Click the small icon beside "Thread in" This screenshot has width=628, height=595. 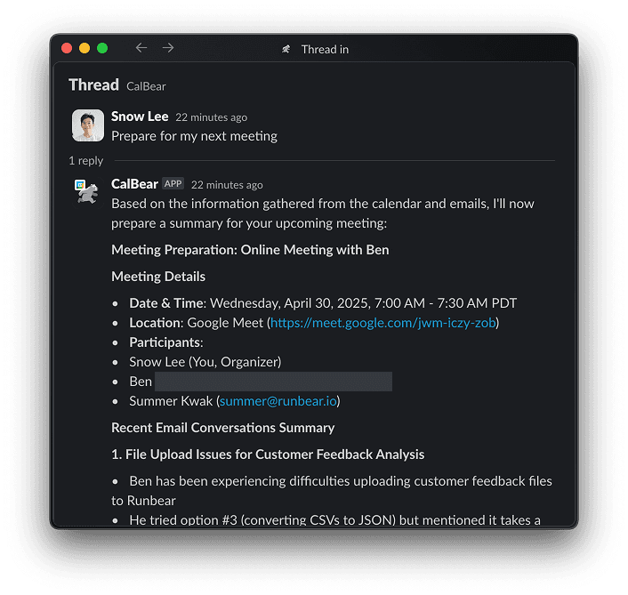286,49
